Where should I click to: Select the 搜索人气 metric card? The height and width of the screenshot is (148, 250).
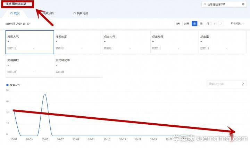coord(30,42)
